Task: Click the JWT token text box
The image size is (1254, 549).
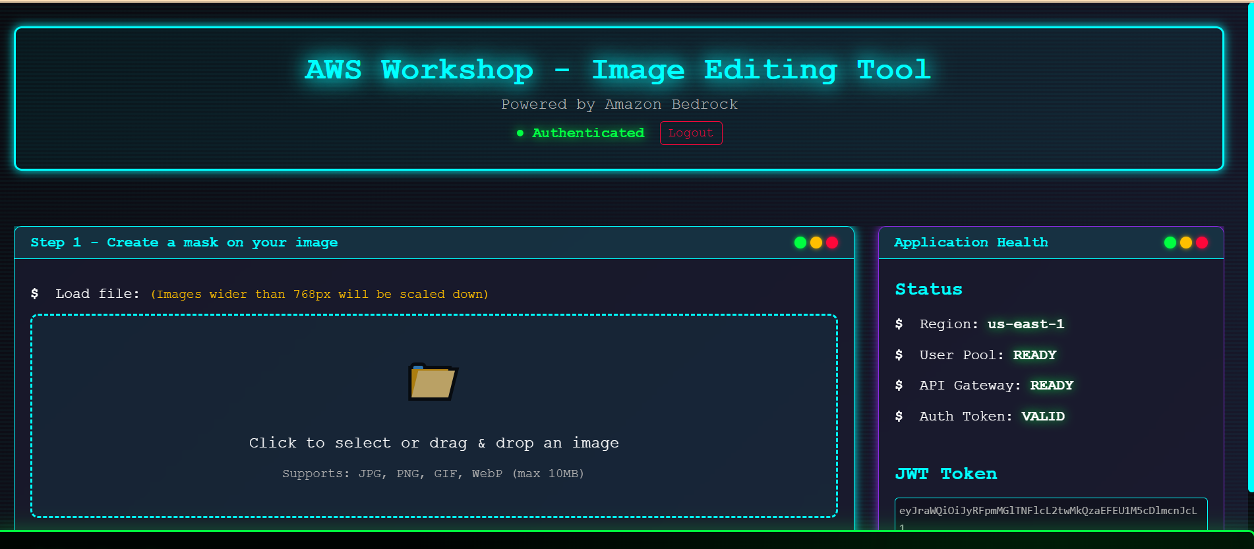Action: (1051, 515)
